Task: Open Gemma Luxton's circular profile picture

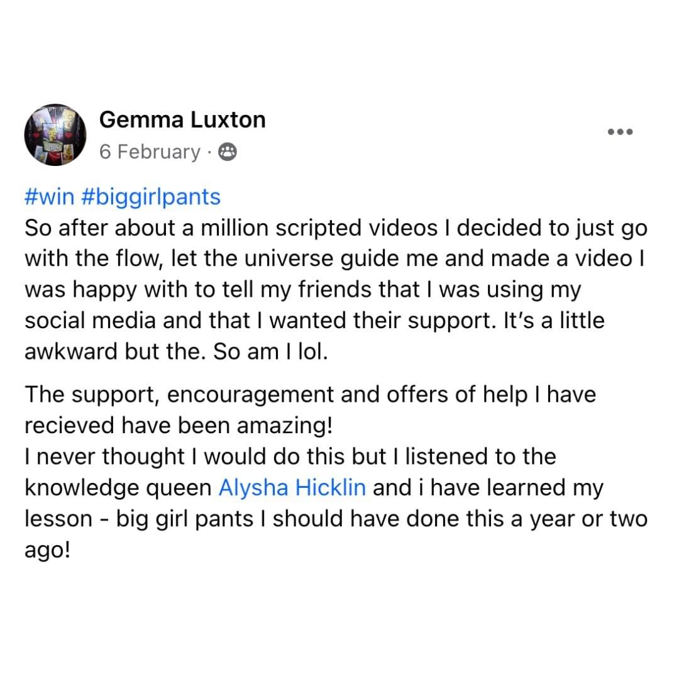Action: (55, 135)
